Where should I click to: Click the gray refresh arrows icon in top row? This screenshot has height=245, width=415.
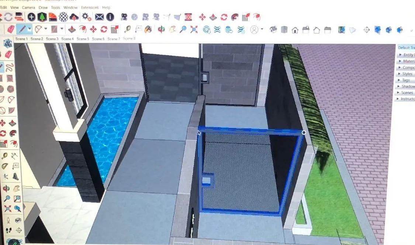click(8, 17)
